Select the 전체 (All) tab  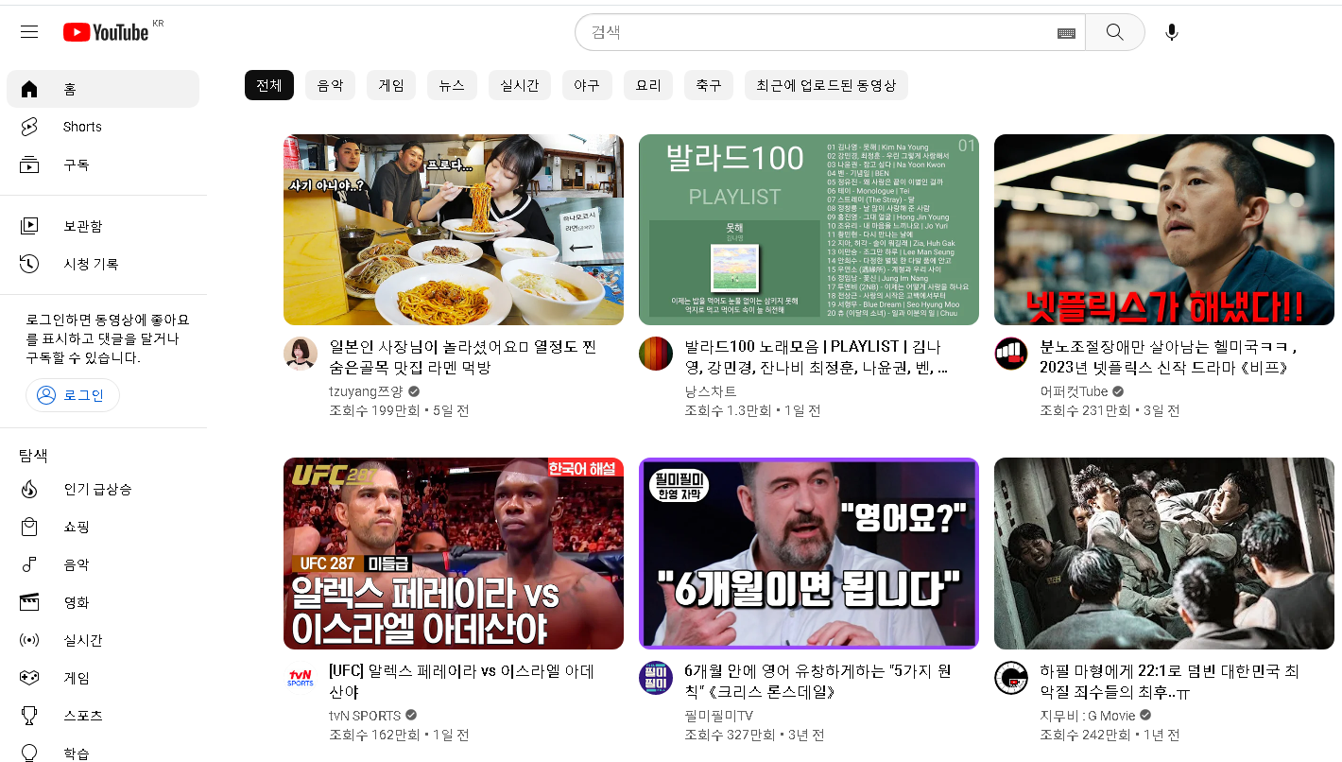268,84
